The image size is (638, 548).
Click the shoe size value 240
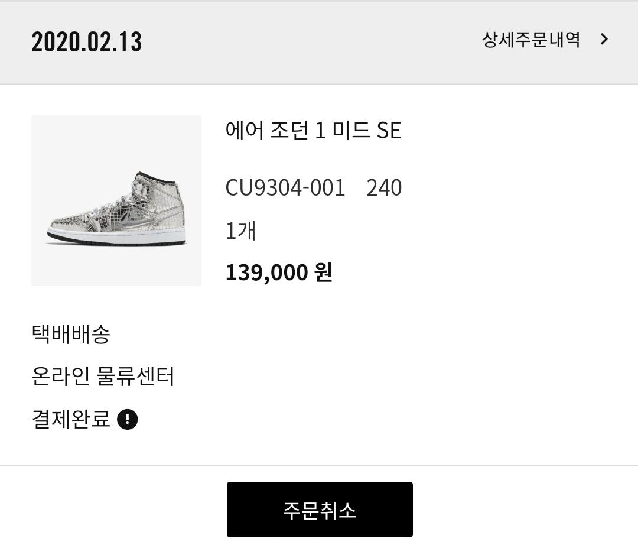point(384,187)
